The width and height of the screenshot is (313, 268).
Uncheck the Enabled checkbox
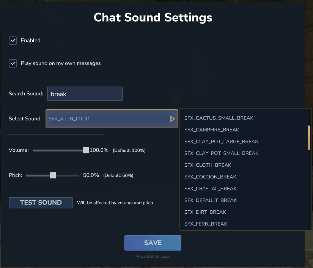(13, 41)
